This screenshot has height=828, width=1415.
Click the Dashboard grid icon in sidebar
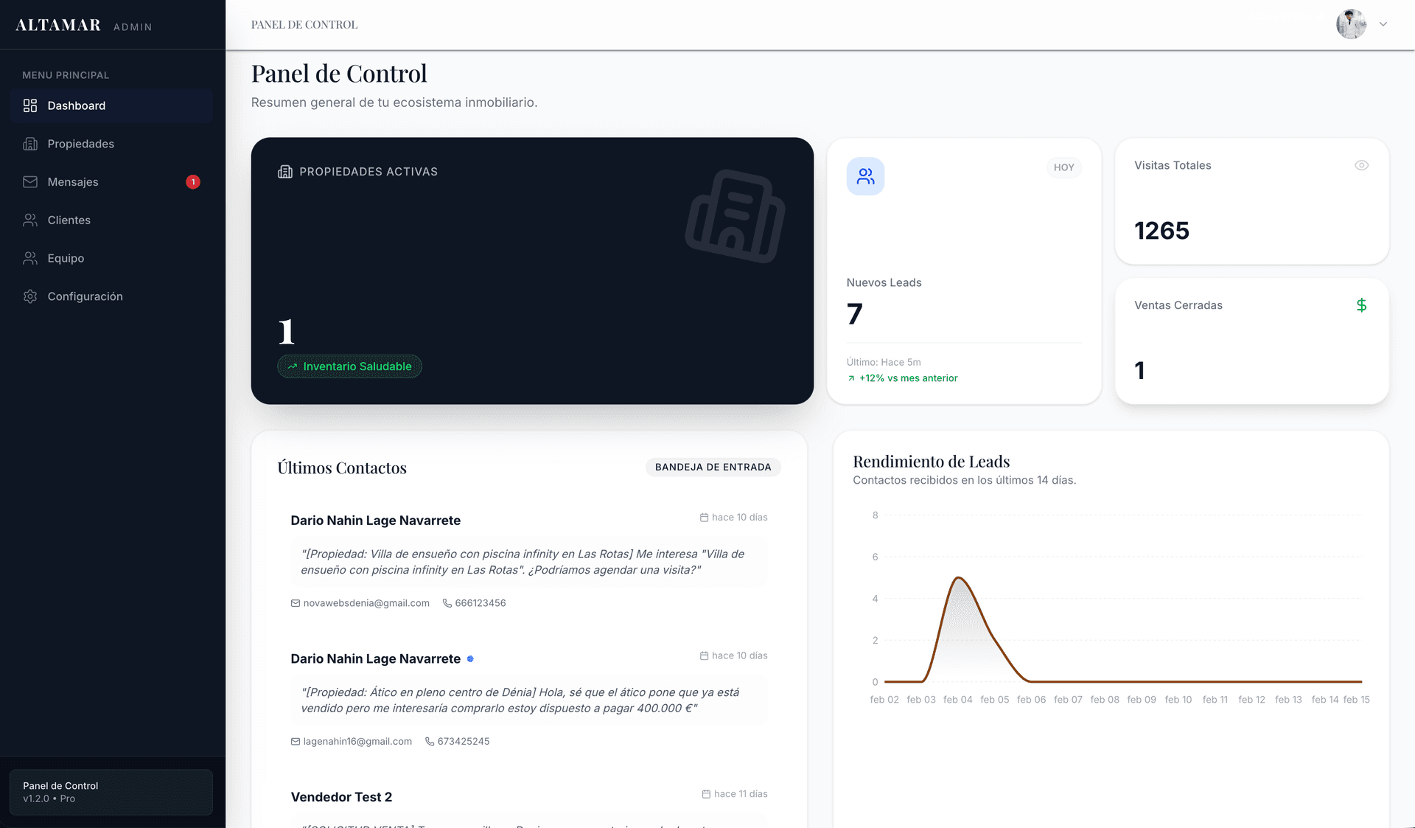pos(30,105)
